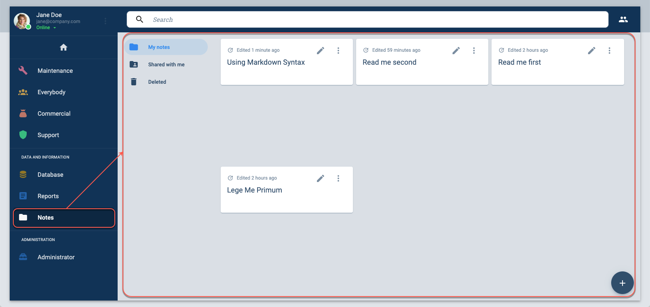Click Jane Doe's avatar picture
The image size is (650, 307).
(22, 21)
